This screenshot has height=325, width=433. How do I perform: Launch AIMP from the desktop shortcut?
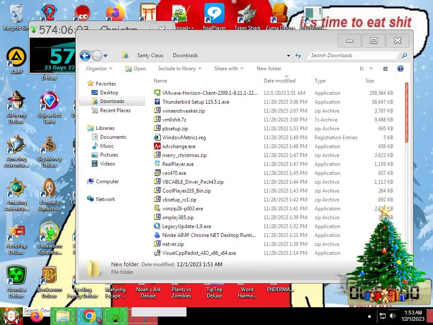pyautogui.click(x=16, y=60)
